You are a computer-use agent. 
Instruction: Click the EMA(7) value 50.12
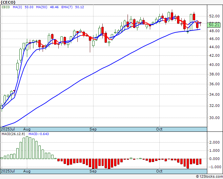79,7
